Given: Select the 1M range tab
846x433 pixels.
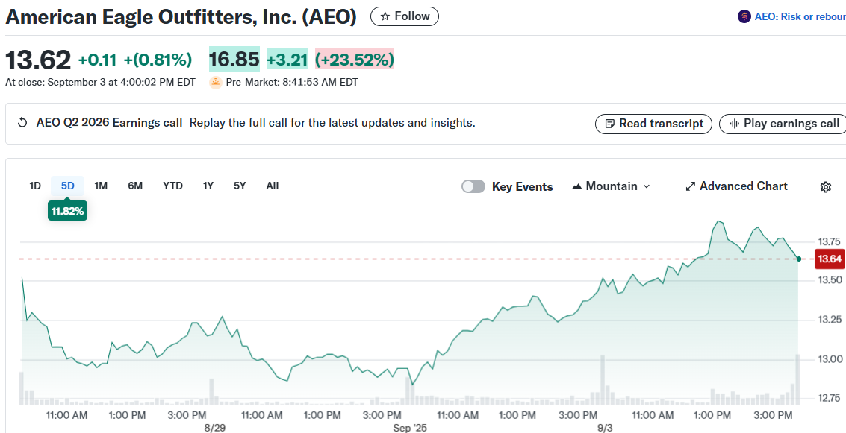Looking at the screenshot, I should point(101,186).
